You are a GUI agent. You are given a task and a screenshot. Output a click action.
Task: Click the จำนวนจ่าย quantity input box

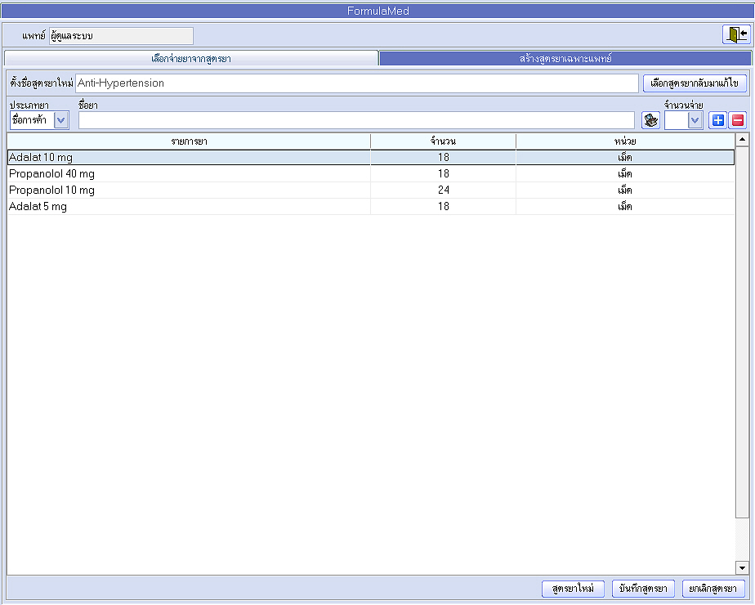coord(677,120)
